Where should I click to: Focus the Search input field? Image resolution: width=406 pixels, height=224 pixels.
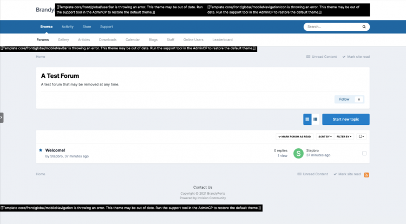point(331,27)
